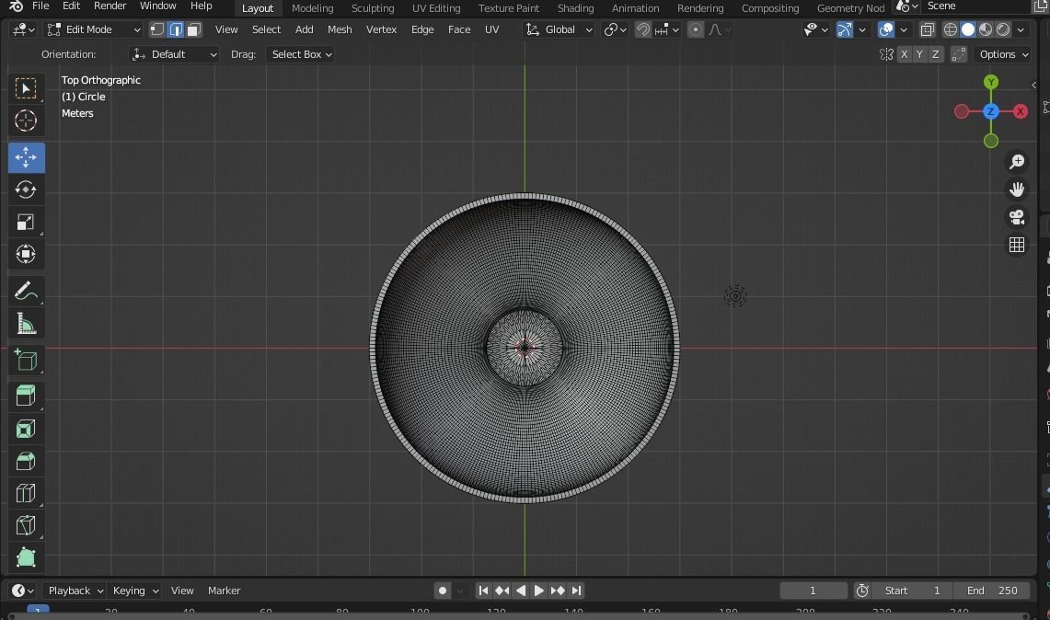The image size is (1050, 620).
Task: Toggle auto keying record button
Action: point(443,591)
